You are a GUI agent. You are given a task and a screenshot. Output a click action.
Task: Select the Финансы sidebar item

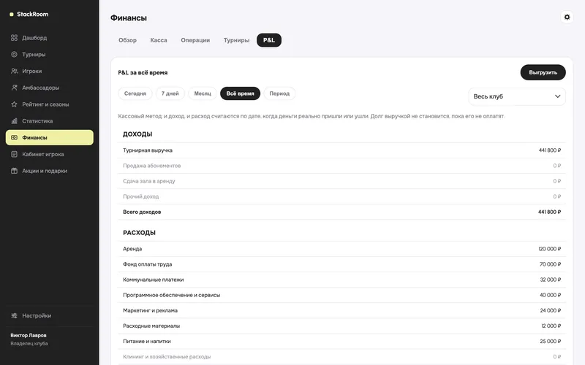click(50, 137)
